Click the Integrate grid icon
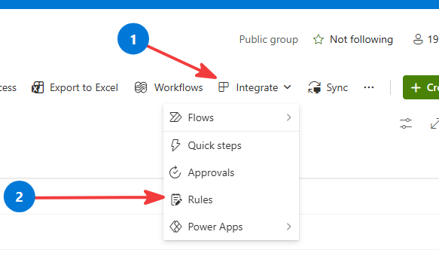This screenshot has width=439, height=277. click(x=224, y=87)
